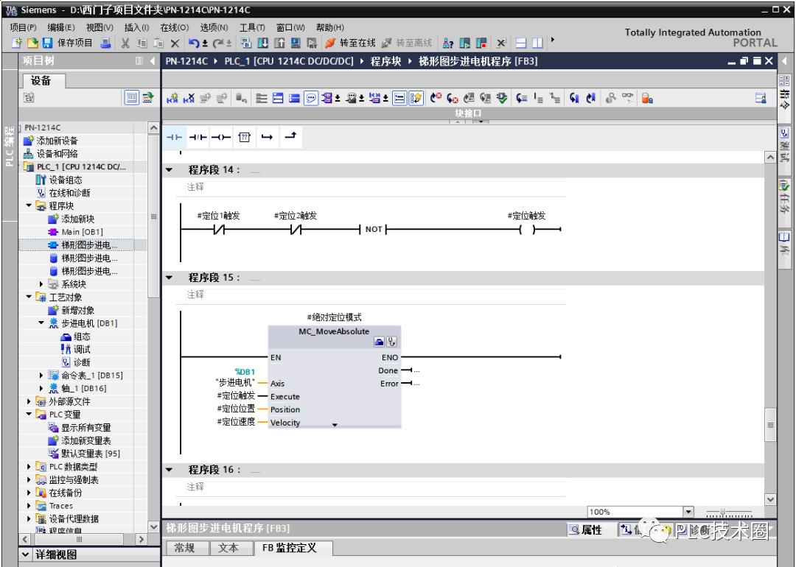Open the 在线(O) menu
Screen dimensions: 796x567
pyautogui.click(x=174, y=27)
